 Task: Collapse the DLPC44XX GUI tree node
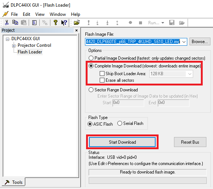tap(7, 39)
